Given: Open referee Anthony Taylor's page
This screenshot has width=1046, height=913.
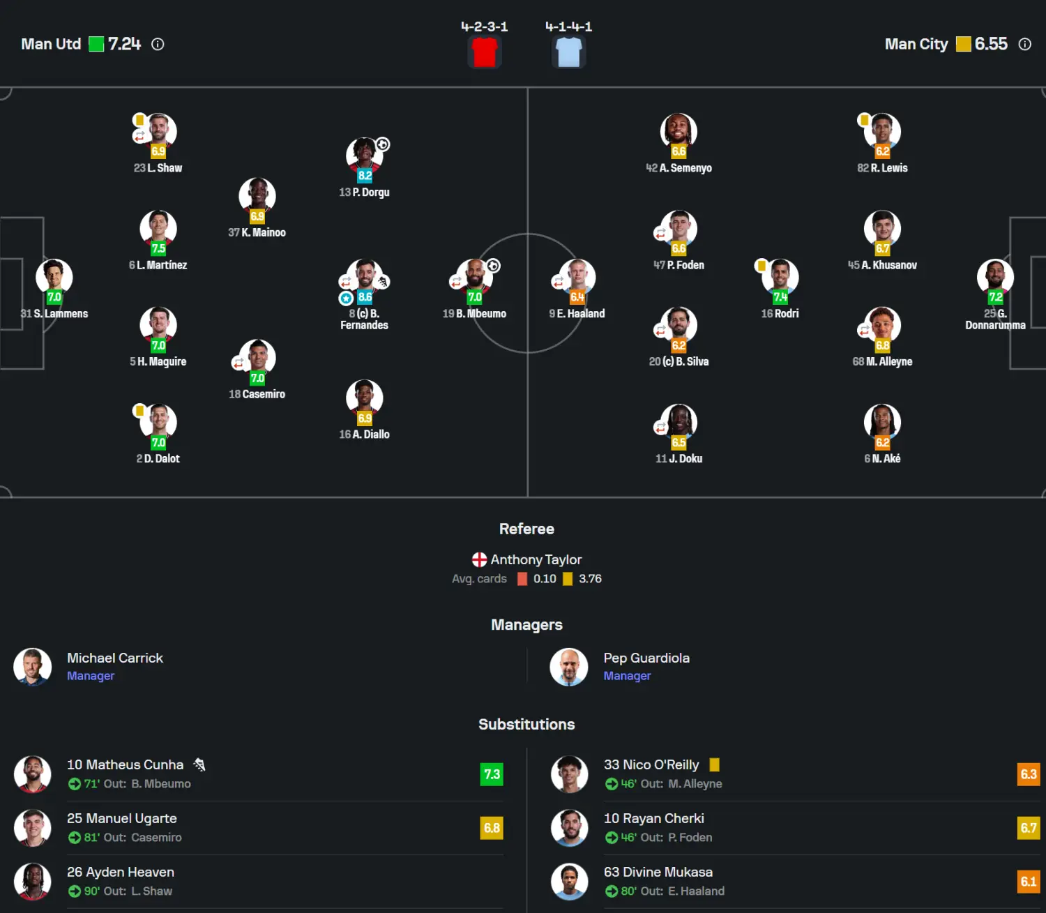Looking at the screenshot, I should pos(536,559).
